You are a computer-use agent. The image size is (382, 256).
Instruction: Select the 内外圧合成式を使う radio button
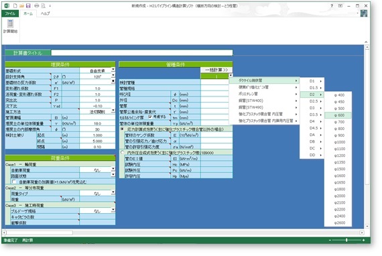click(x=122, y=153)
